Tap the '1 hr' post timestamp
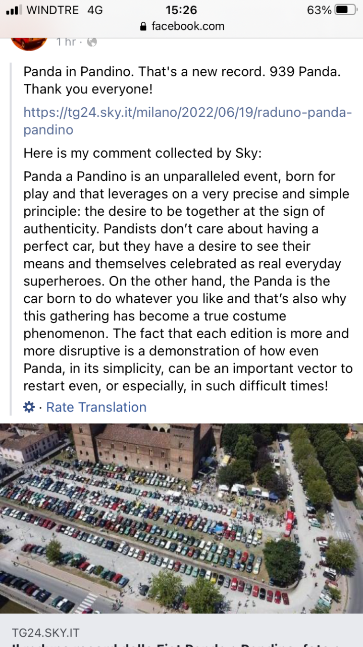Viewport: 363px width, 647px height. (66, 42)
